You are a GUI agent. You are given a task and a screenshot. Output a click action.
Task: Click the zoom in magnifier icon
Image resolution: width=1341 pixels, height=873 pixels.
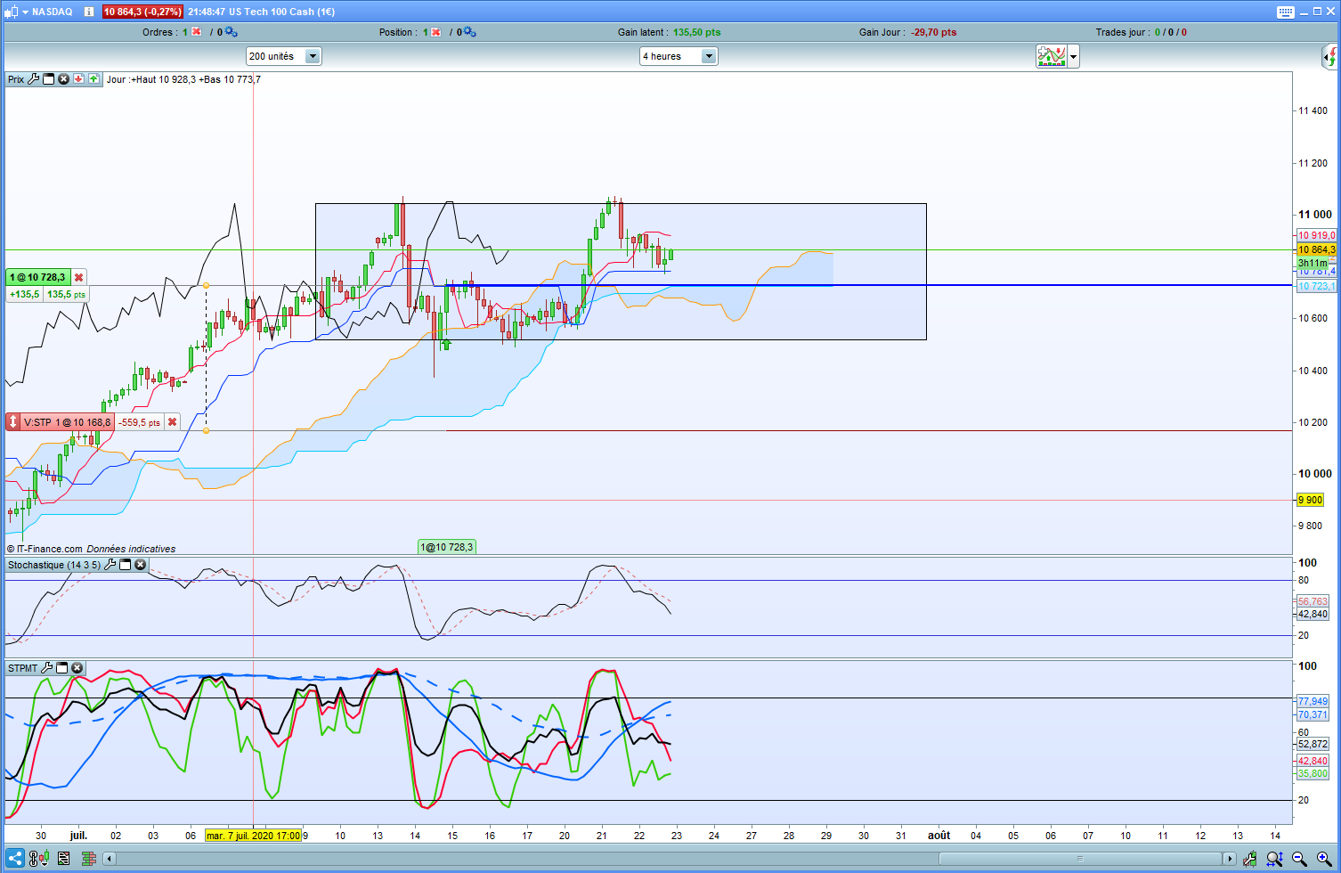[1324, 859]
